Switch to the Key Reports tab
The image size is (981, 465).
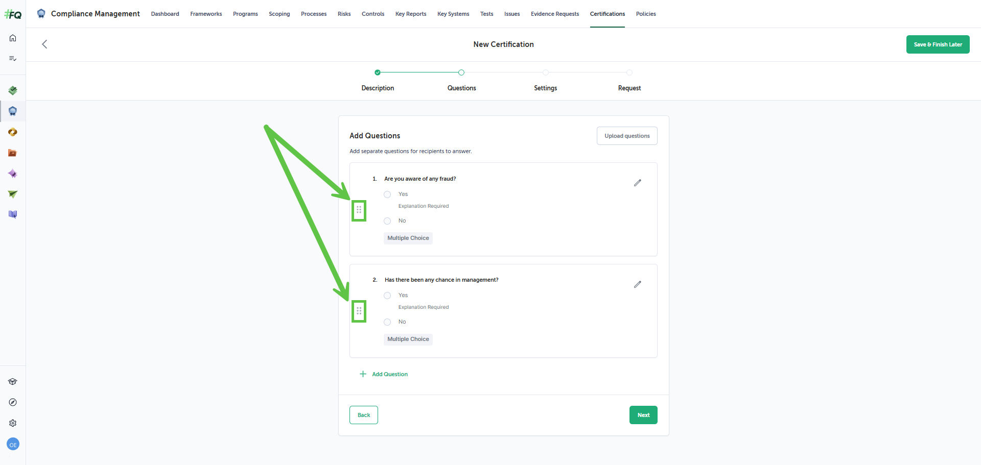click(x=411, y=14)
